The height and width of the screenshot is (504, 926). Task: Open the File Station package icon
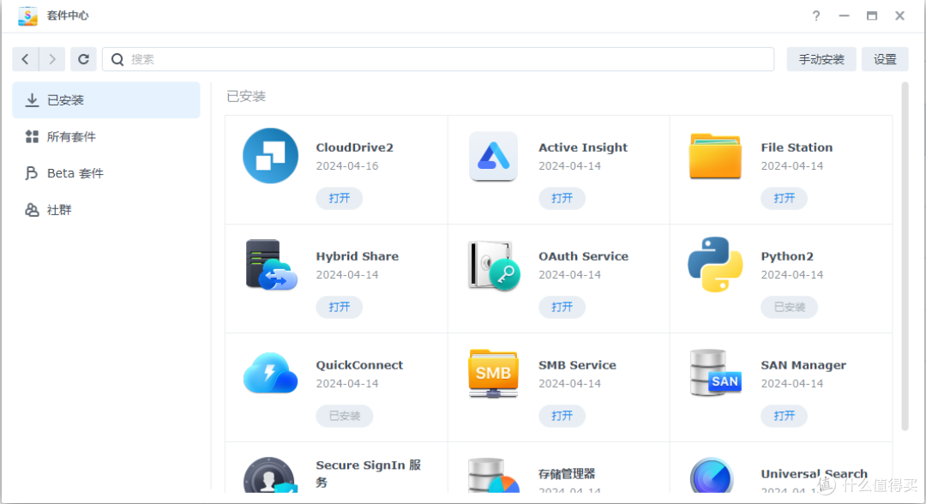tap(715, 156)
